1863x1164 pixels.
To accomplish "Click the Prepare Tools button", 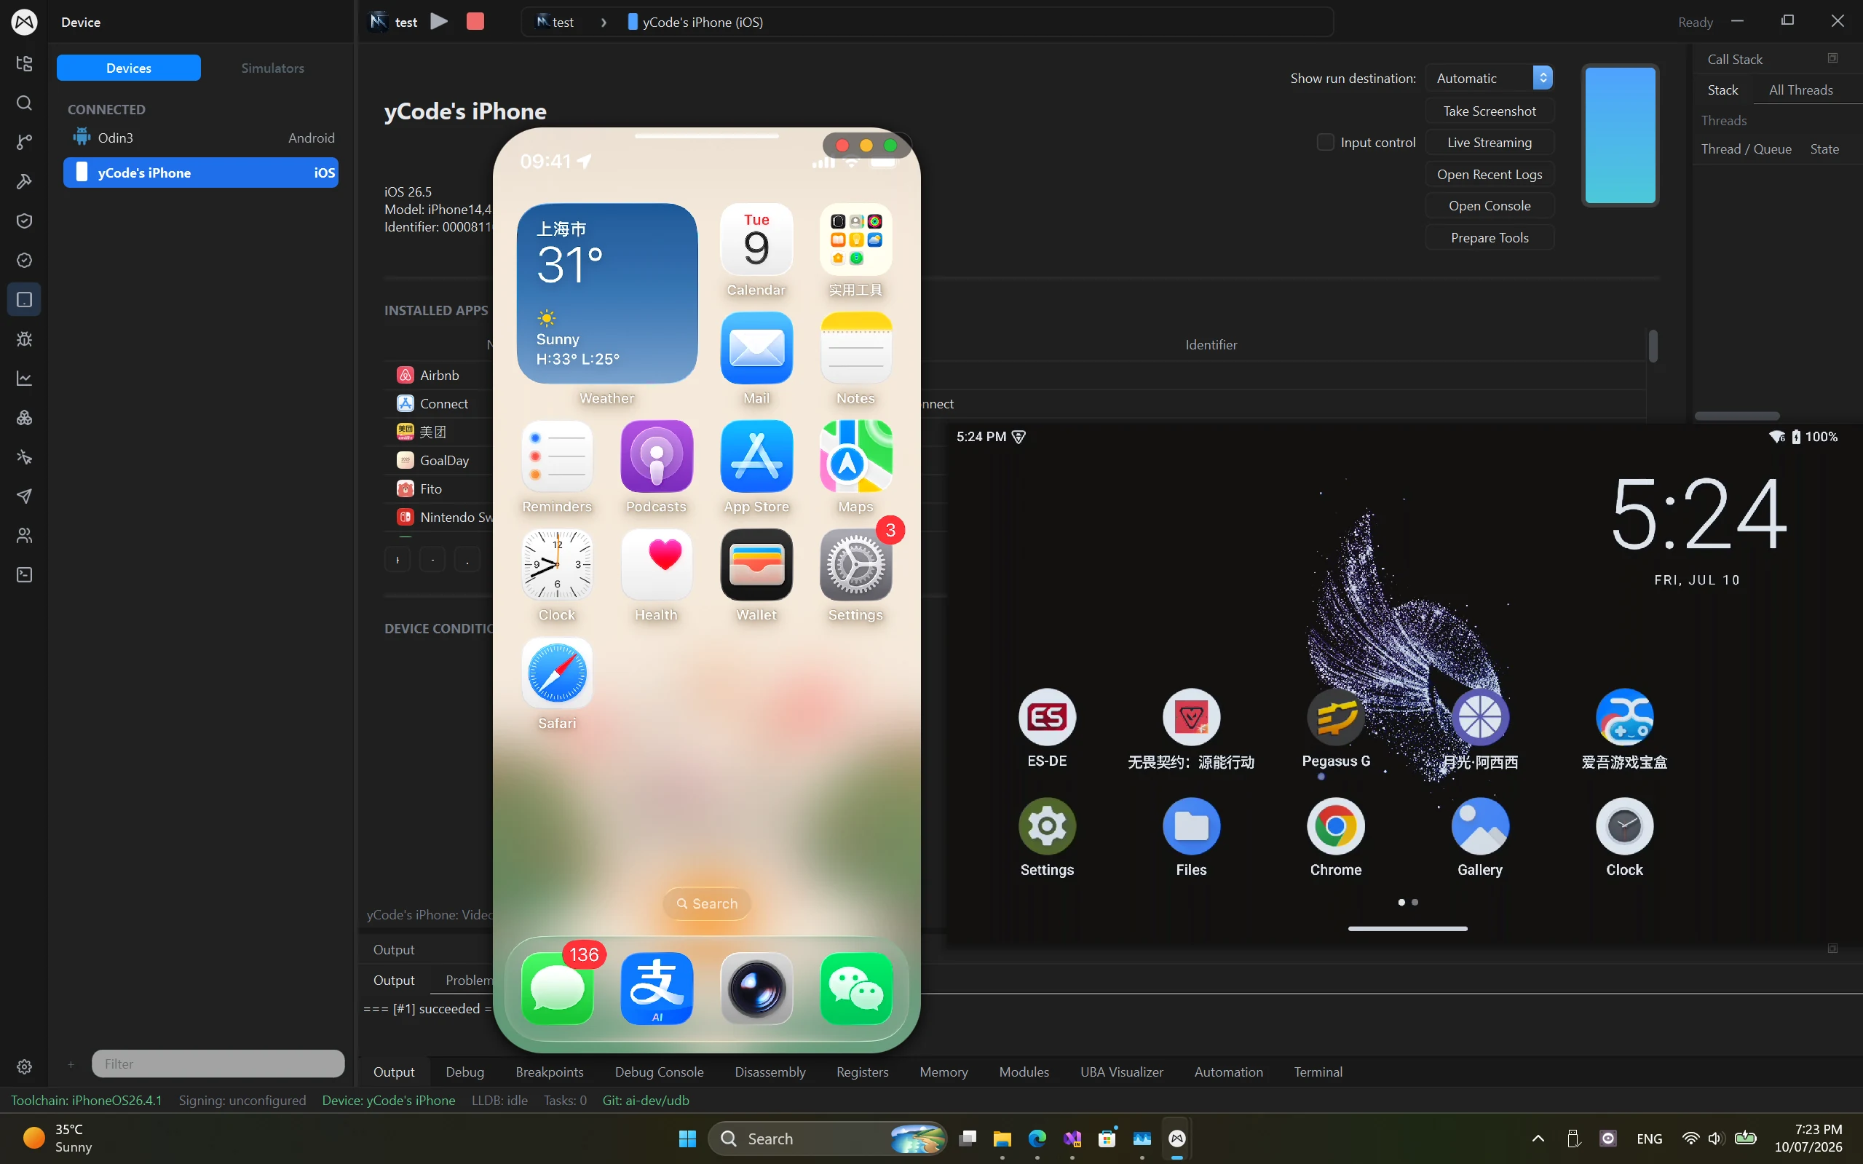I will coord(1489,237).
